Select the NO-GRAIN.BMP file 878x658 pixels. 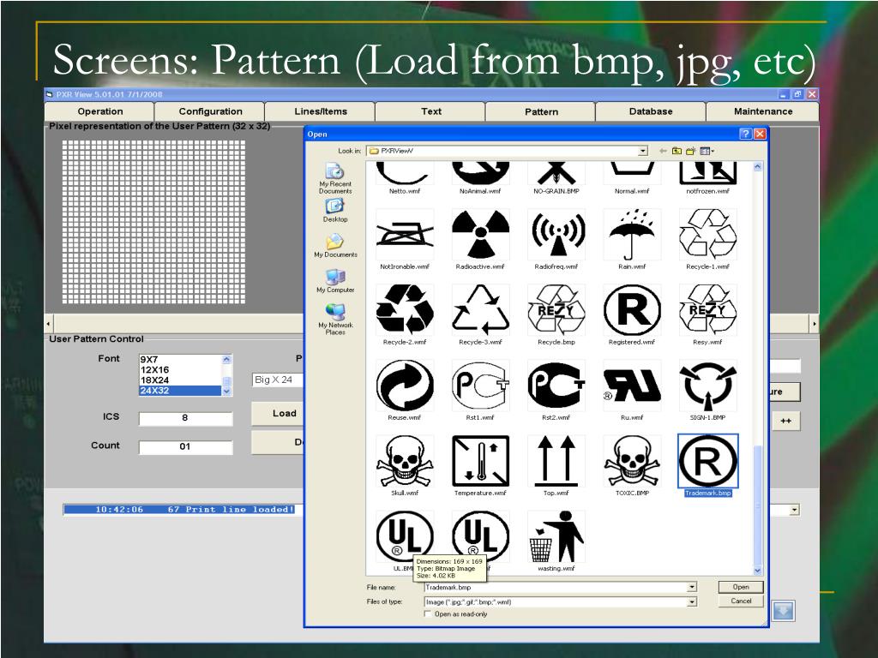pos(556,178)
